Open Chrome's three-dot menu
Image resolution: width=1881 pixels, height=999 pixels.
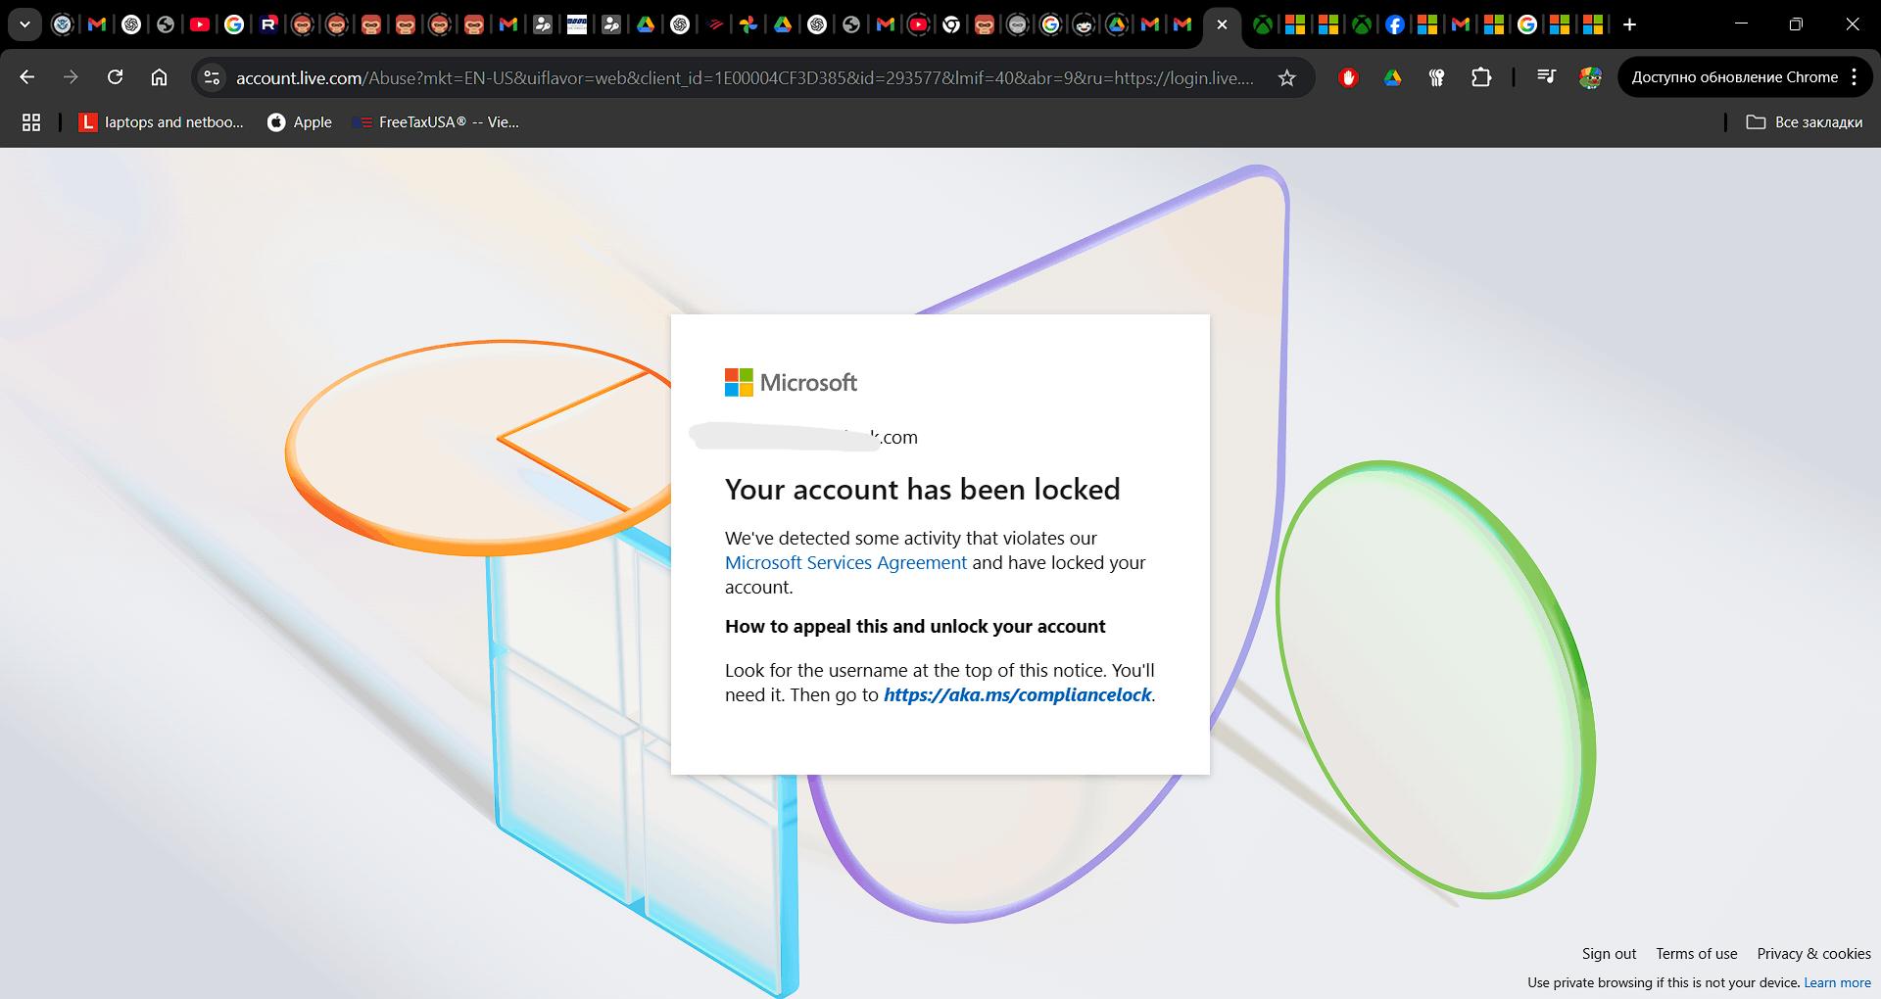(1855, 77)
